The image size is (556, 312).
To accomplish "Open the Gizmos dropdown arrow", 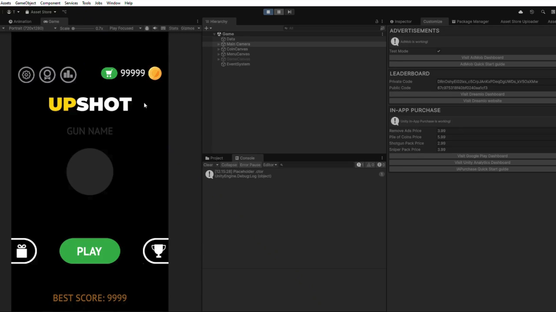I will click(199, 28).
